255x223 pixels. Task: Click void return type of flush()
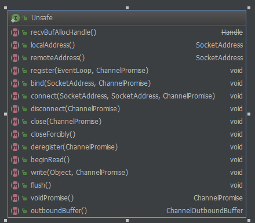236,185
